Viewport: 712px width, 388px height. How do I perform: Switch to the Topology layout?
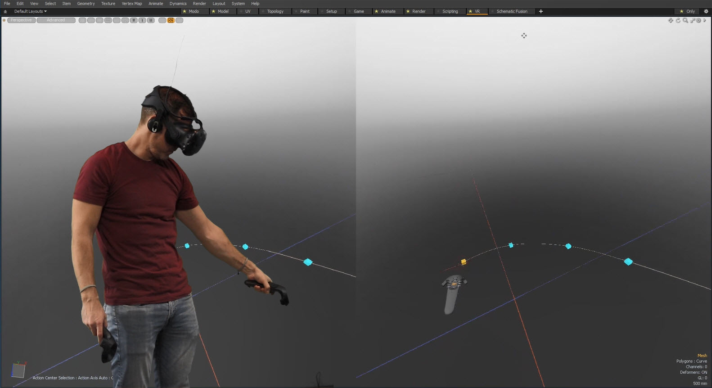pos(275,11)
